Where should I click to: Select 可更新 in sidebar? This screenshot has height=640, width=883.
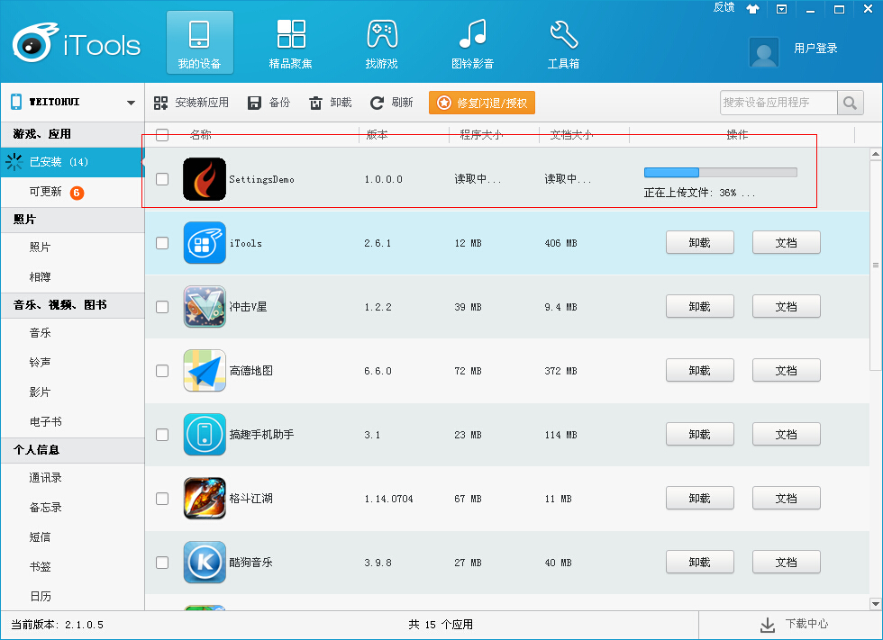click(x=73, y=192)
